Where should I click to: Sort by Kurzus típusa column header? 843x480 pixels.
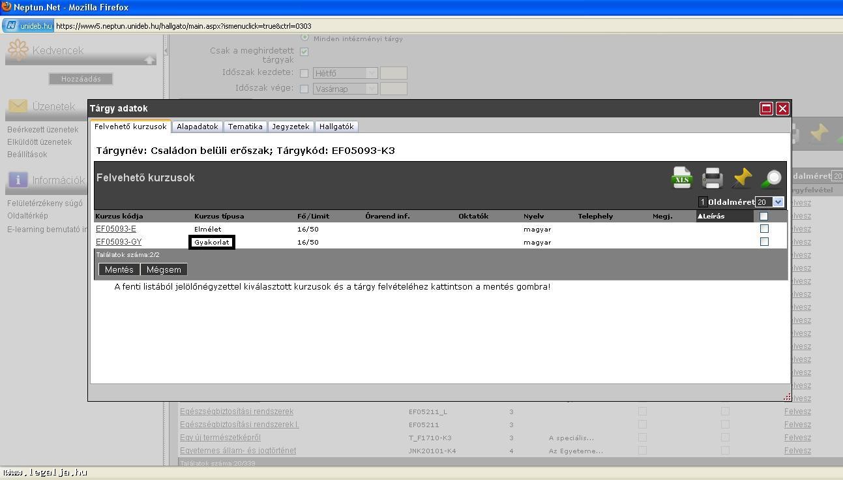(219, 216)
